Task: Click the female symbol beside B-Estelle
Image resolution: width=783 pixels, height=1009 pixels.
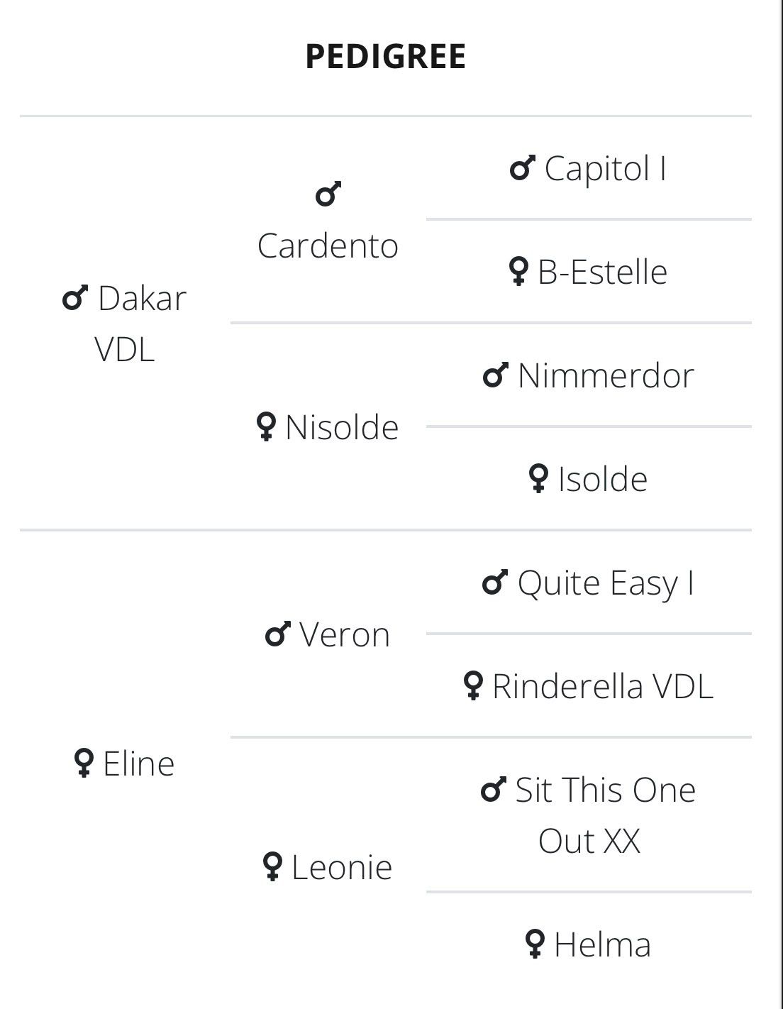Action: pyautogui.click(x=519, y=272)
